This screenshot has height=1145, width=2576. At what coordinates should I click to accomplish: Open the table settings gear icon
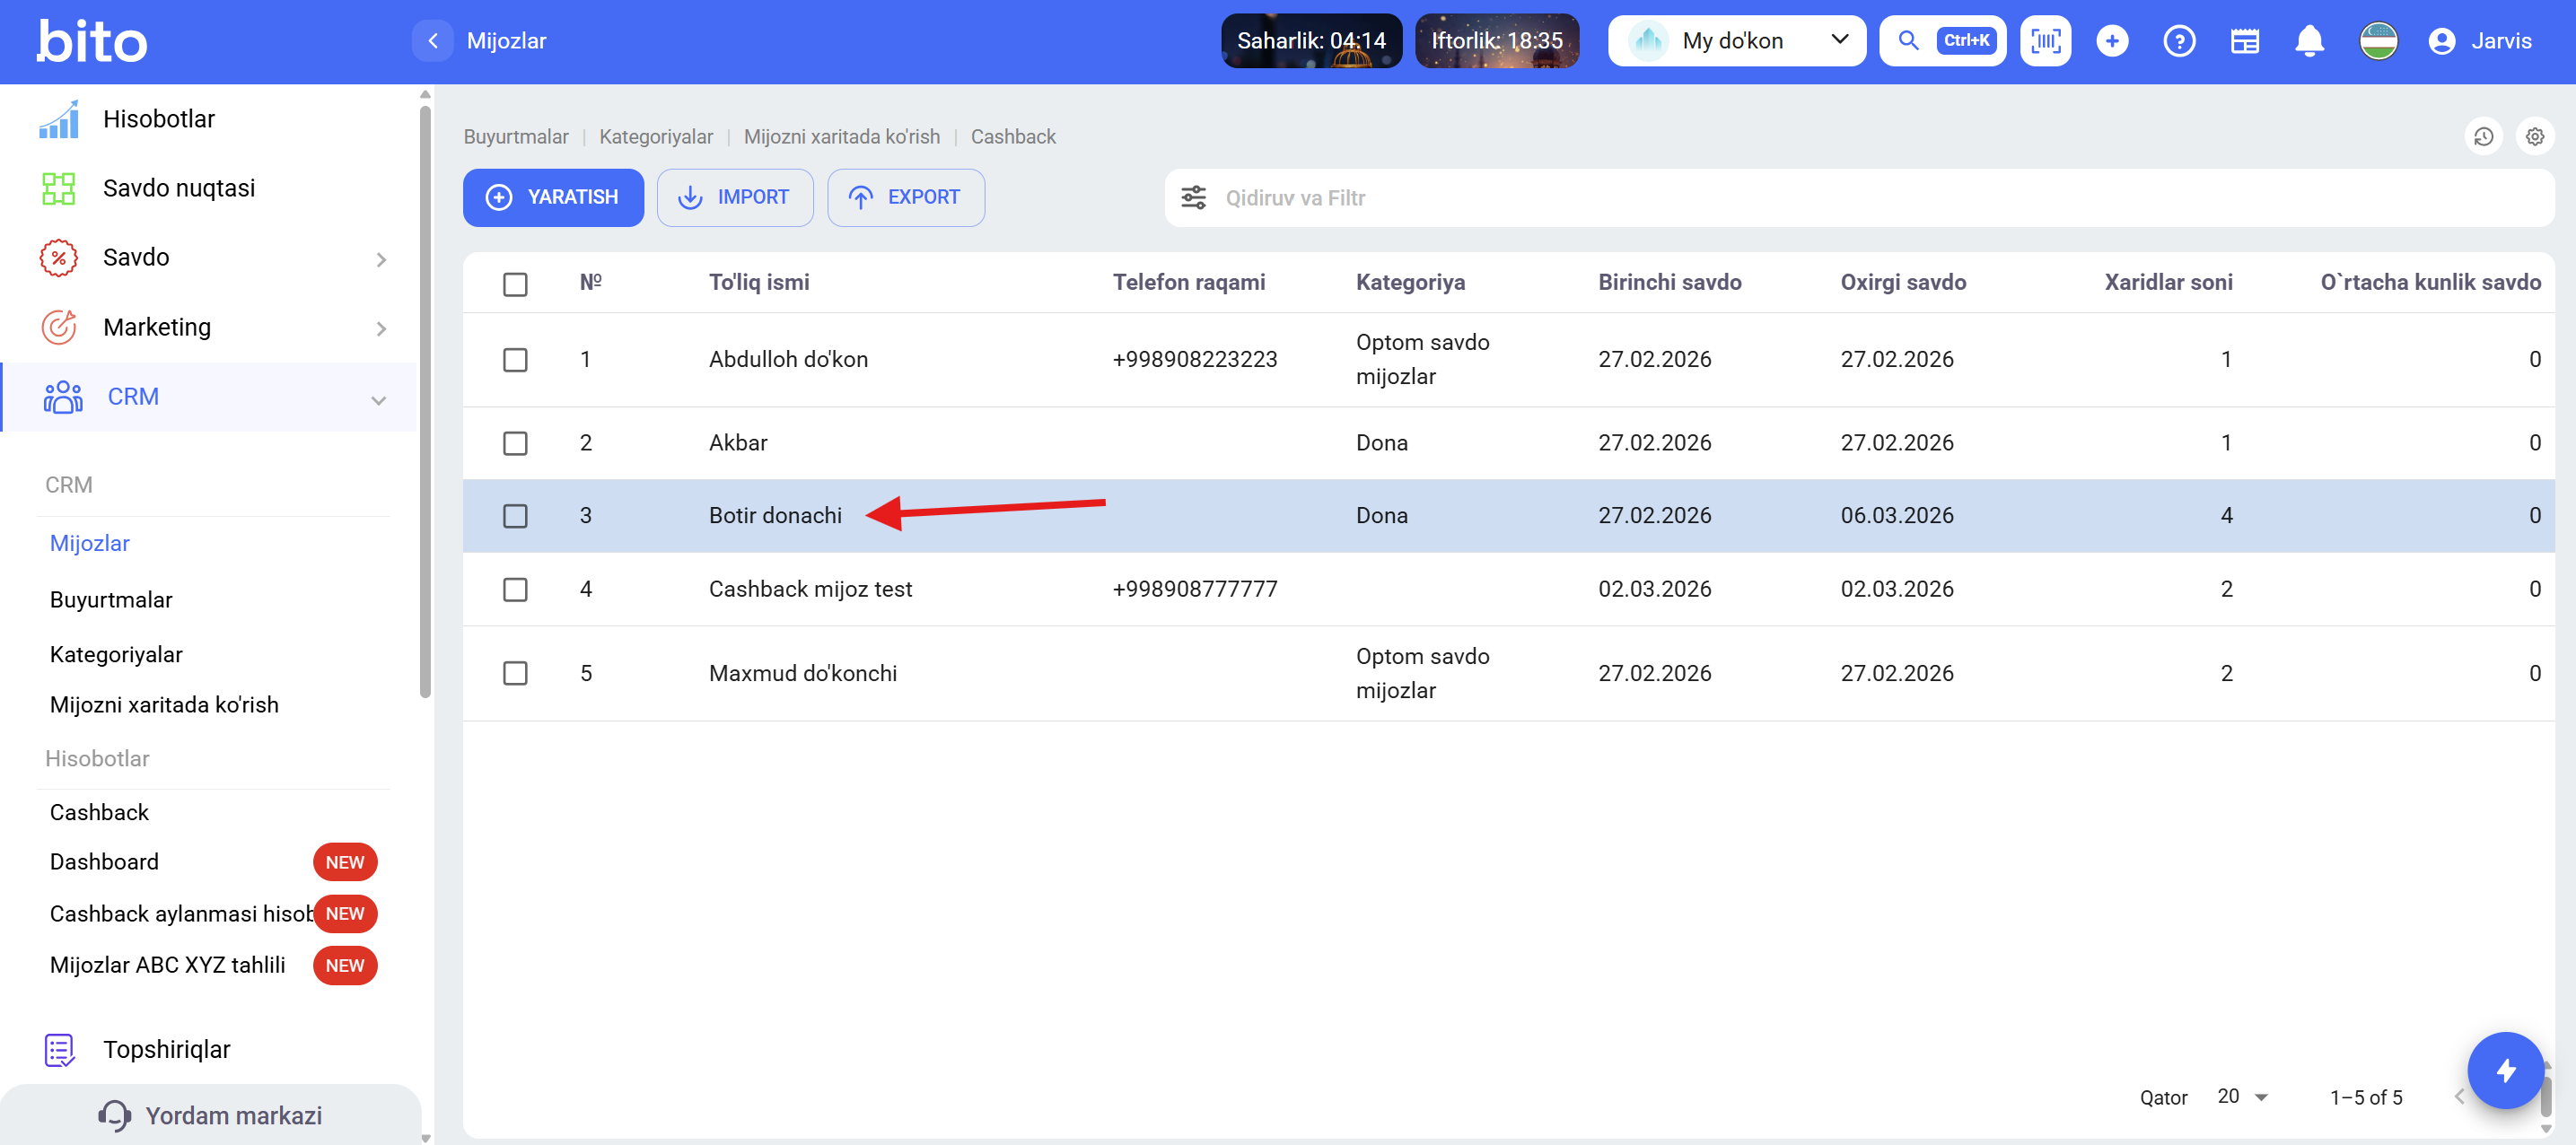(x=2534, y=137)
